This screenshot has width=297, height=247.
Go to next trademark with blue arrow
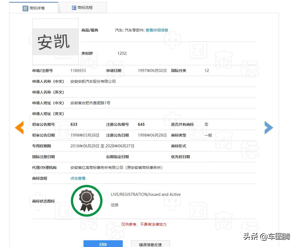269,127
